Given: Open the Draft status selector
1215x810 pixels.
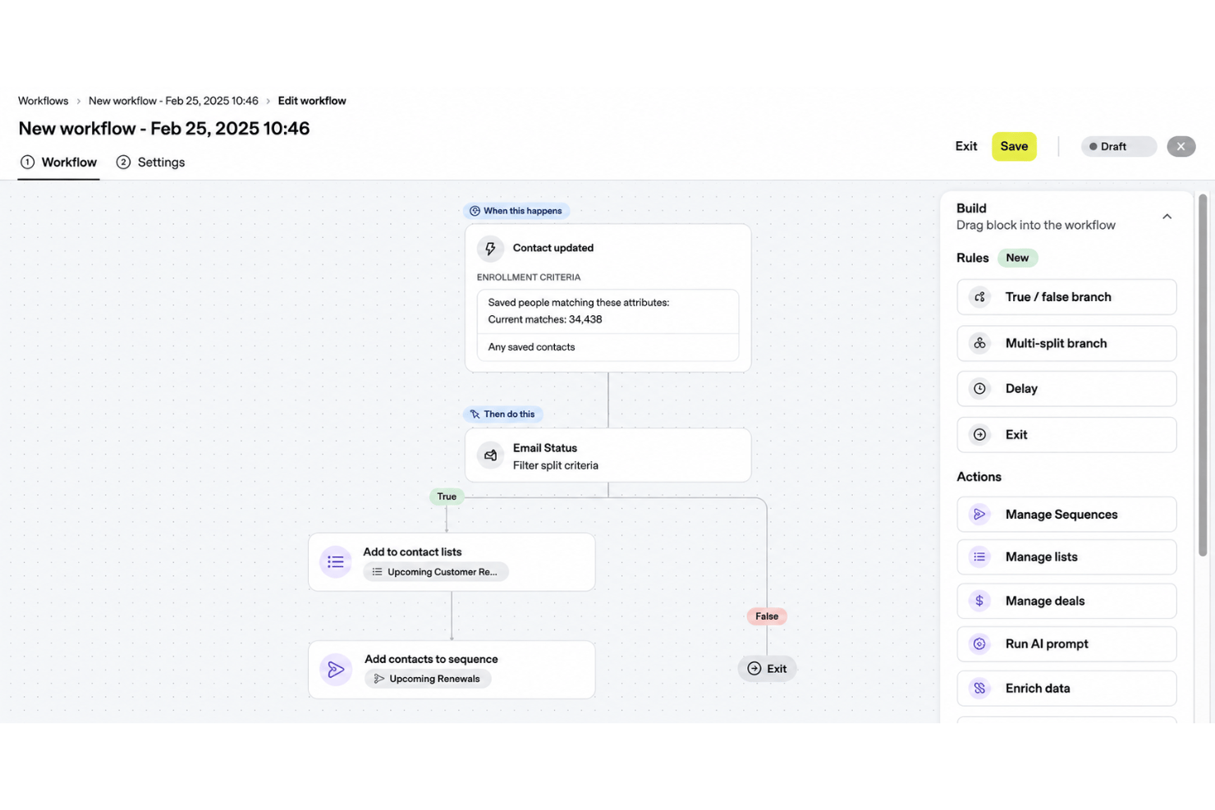Looking at the screenshot, I should point(1118,147).
